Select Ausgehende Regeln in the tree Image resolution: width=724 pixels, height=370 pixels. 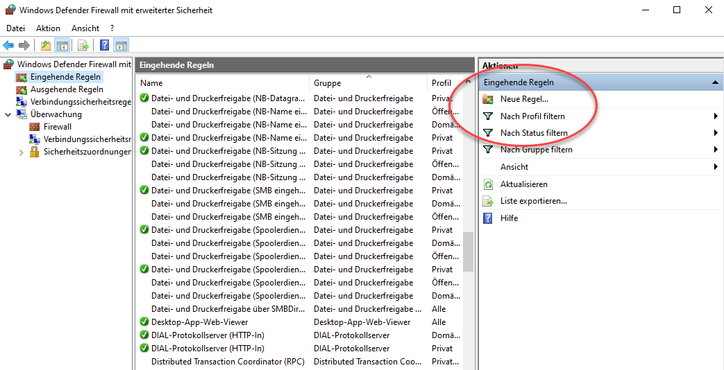[x=67, y=89]
